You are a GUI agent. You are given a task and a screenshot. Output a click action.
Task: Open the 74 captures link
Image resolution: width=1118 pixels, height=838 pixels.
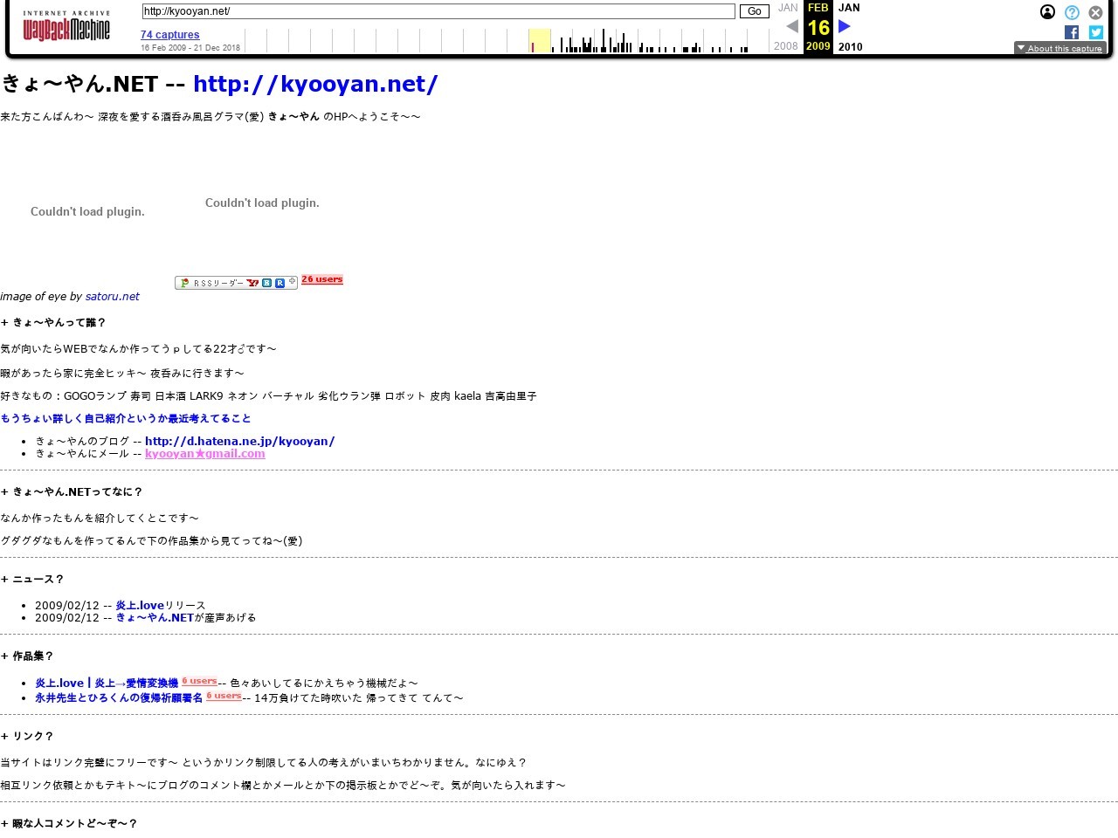(169, 35)
